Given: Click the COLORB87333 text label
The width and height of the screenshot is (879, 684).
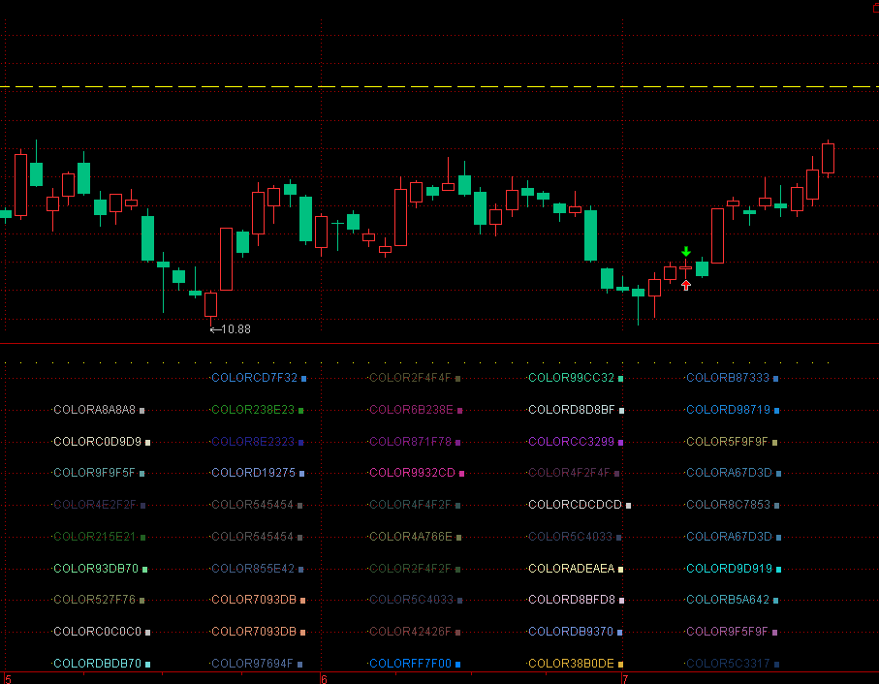Looking at the screenshot, I should [x=728, y=378].
